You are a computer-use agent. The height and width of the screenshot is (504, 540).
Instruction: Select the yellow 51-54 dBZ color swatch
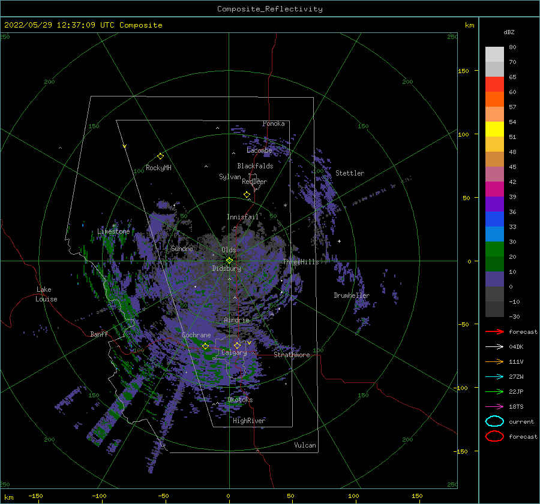494,129
